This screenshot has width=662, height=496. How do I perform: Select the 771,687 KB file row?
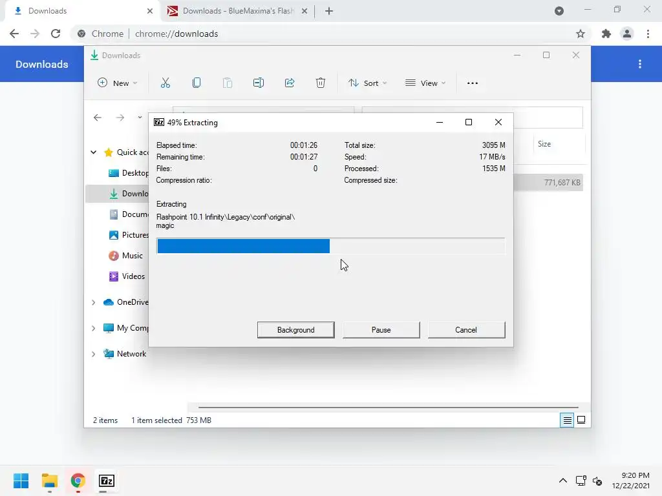click(x=548, y=183)
